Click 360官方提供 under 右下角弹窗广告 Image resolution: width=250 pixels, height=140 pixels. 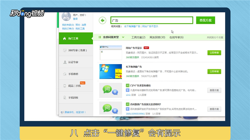click(x=132, y=76)
